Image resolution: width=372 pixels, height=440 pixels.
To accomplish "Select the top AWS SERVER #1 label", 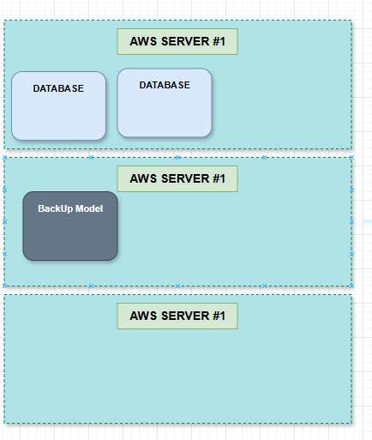I will 177,41.
